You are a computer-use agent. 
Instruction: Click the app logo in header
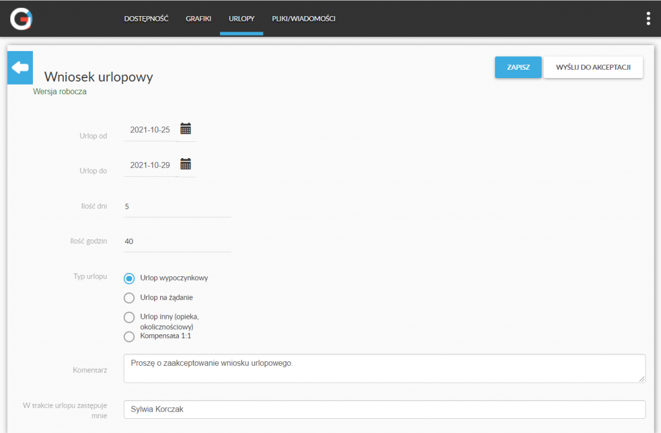pos(21,19)
